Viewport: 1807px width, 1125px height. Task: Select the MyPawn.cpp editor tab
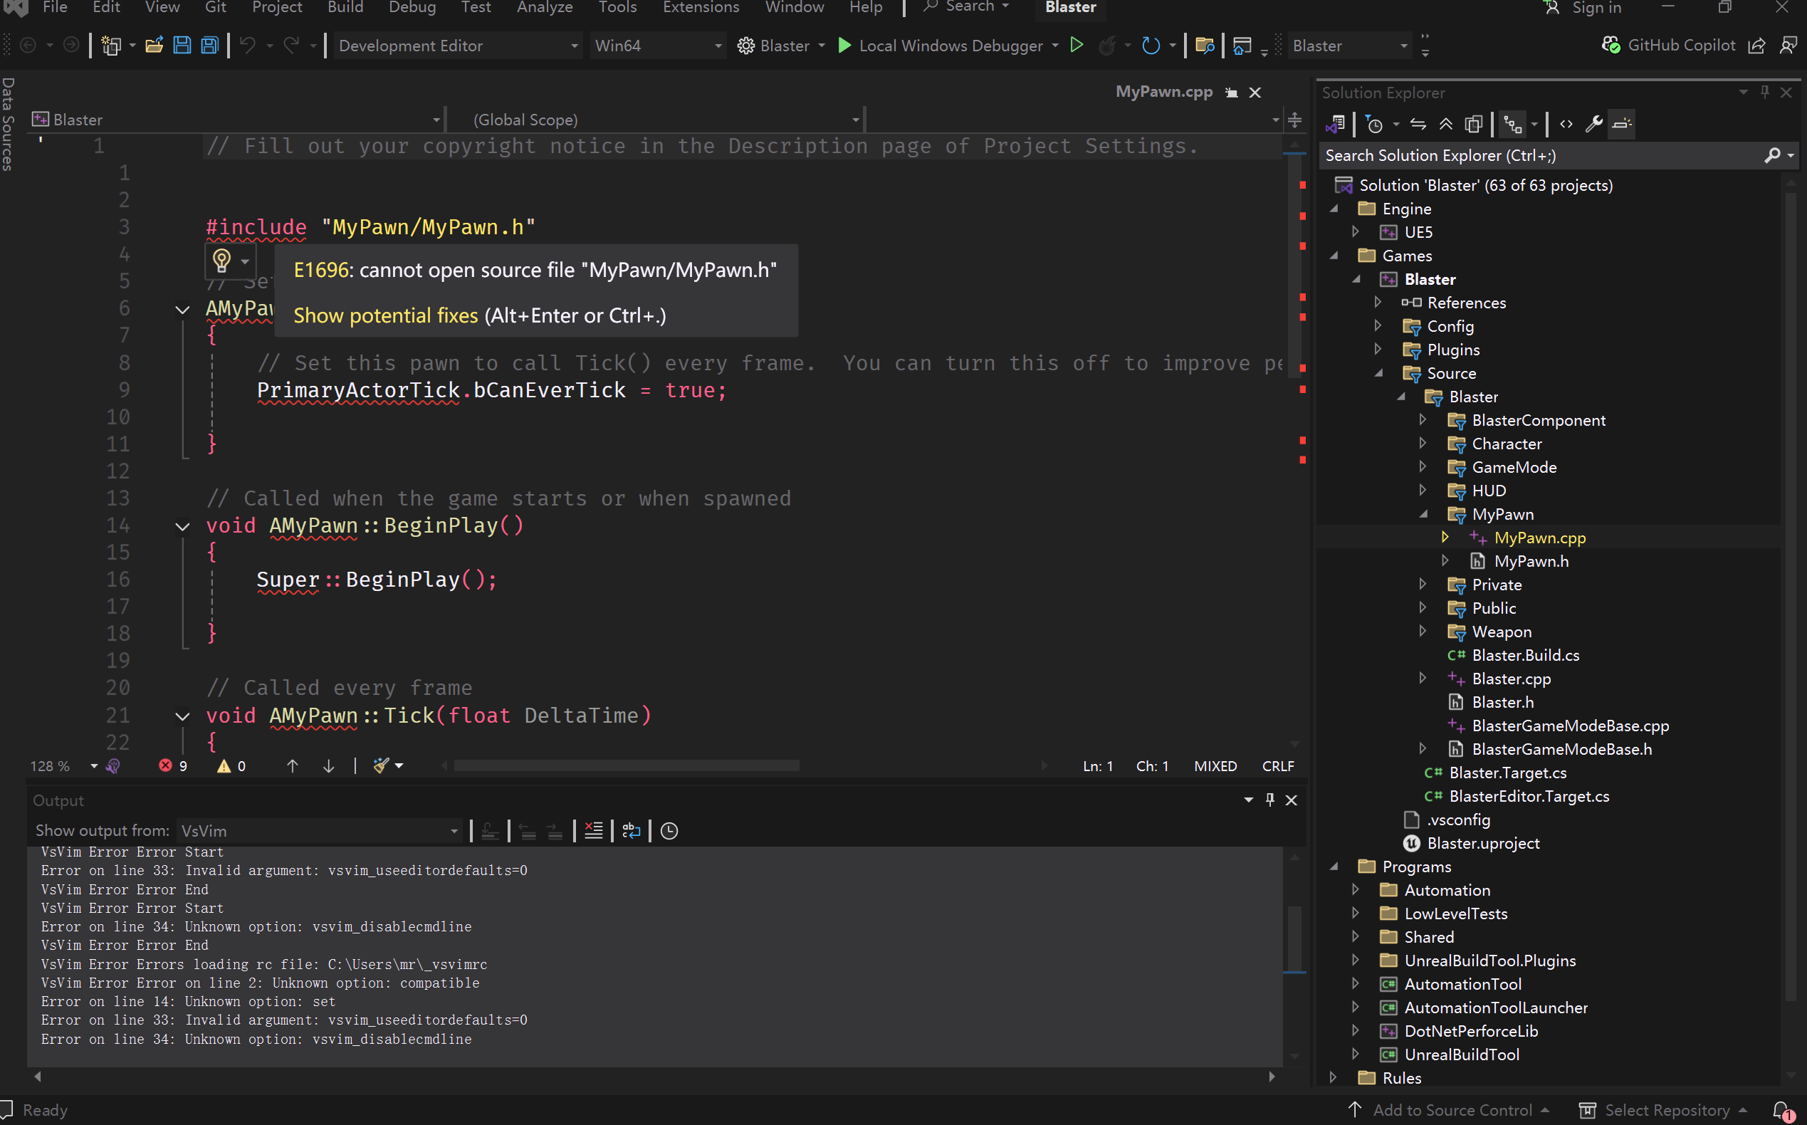pos(1163,92)
